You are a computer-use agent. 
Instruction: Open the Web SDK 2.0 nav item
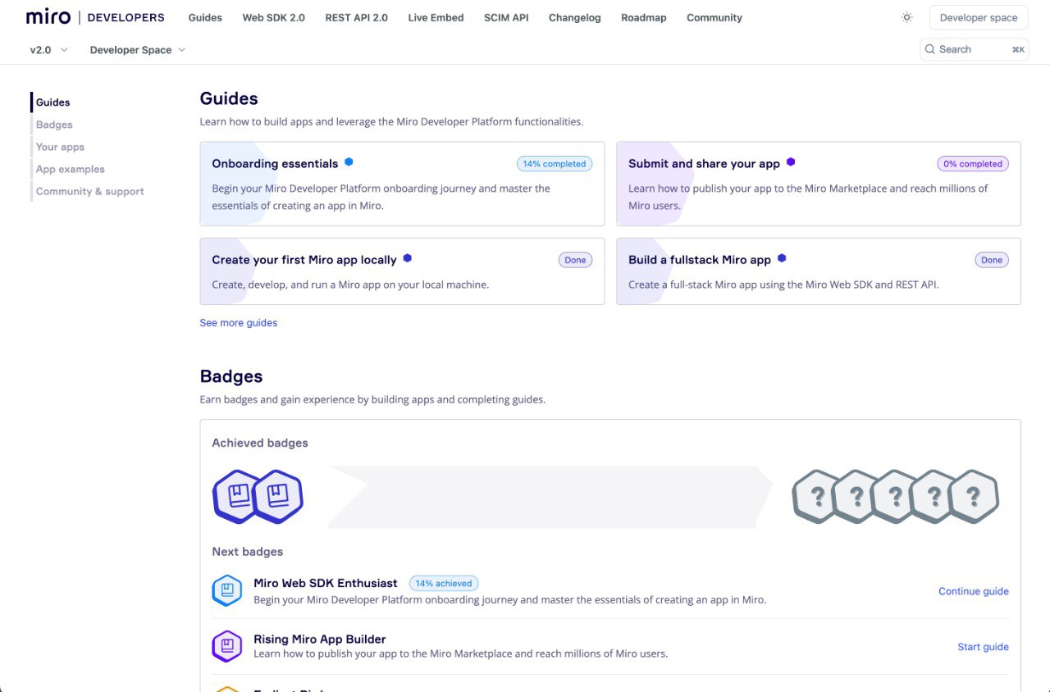[273, 17]
